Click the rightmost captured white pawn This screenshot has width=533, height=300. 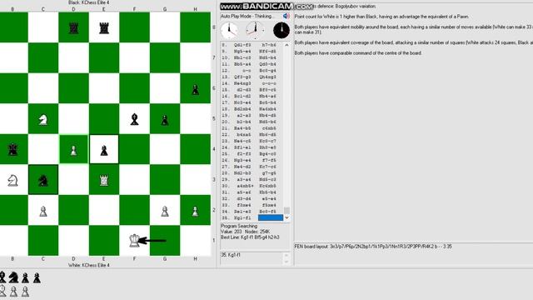click(x=25, y=292)
